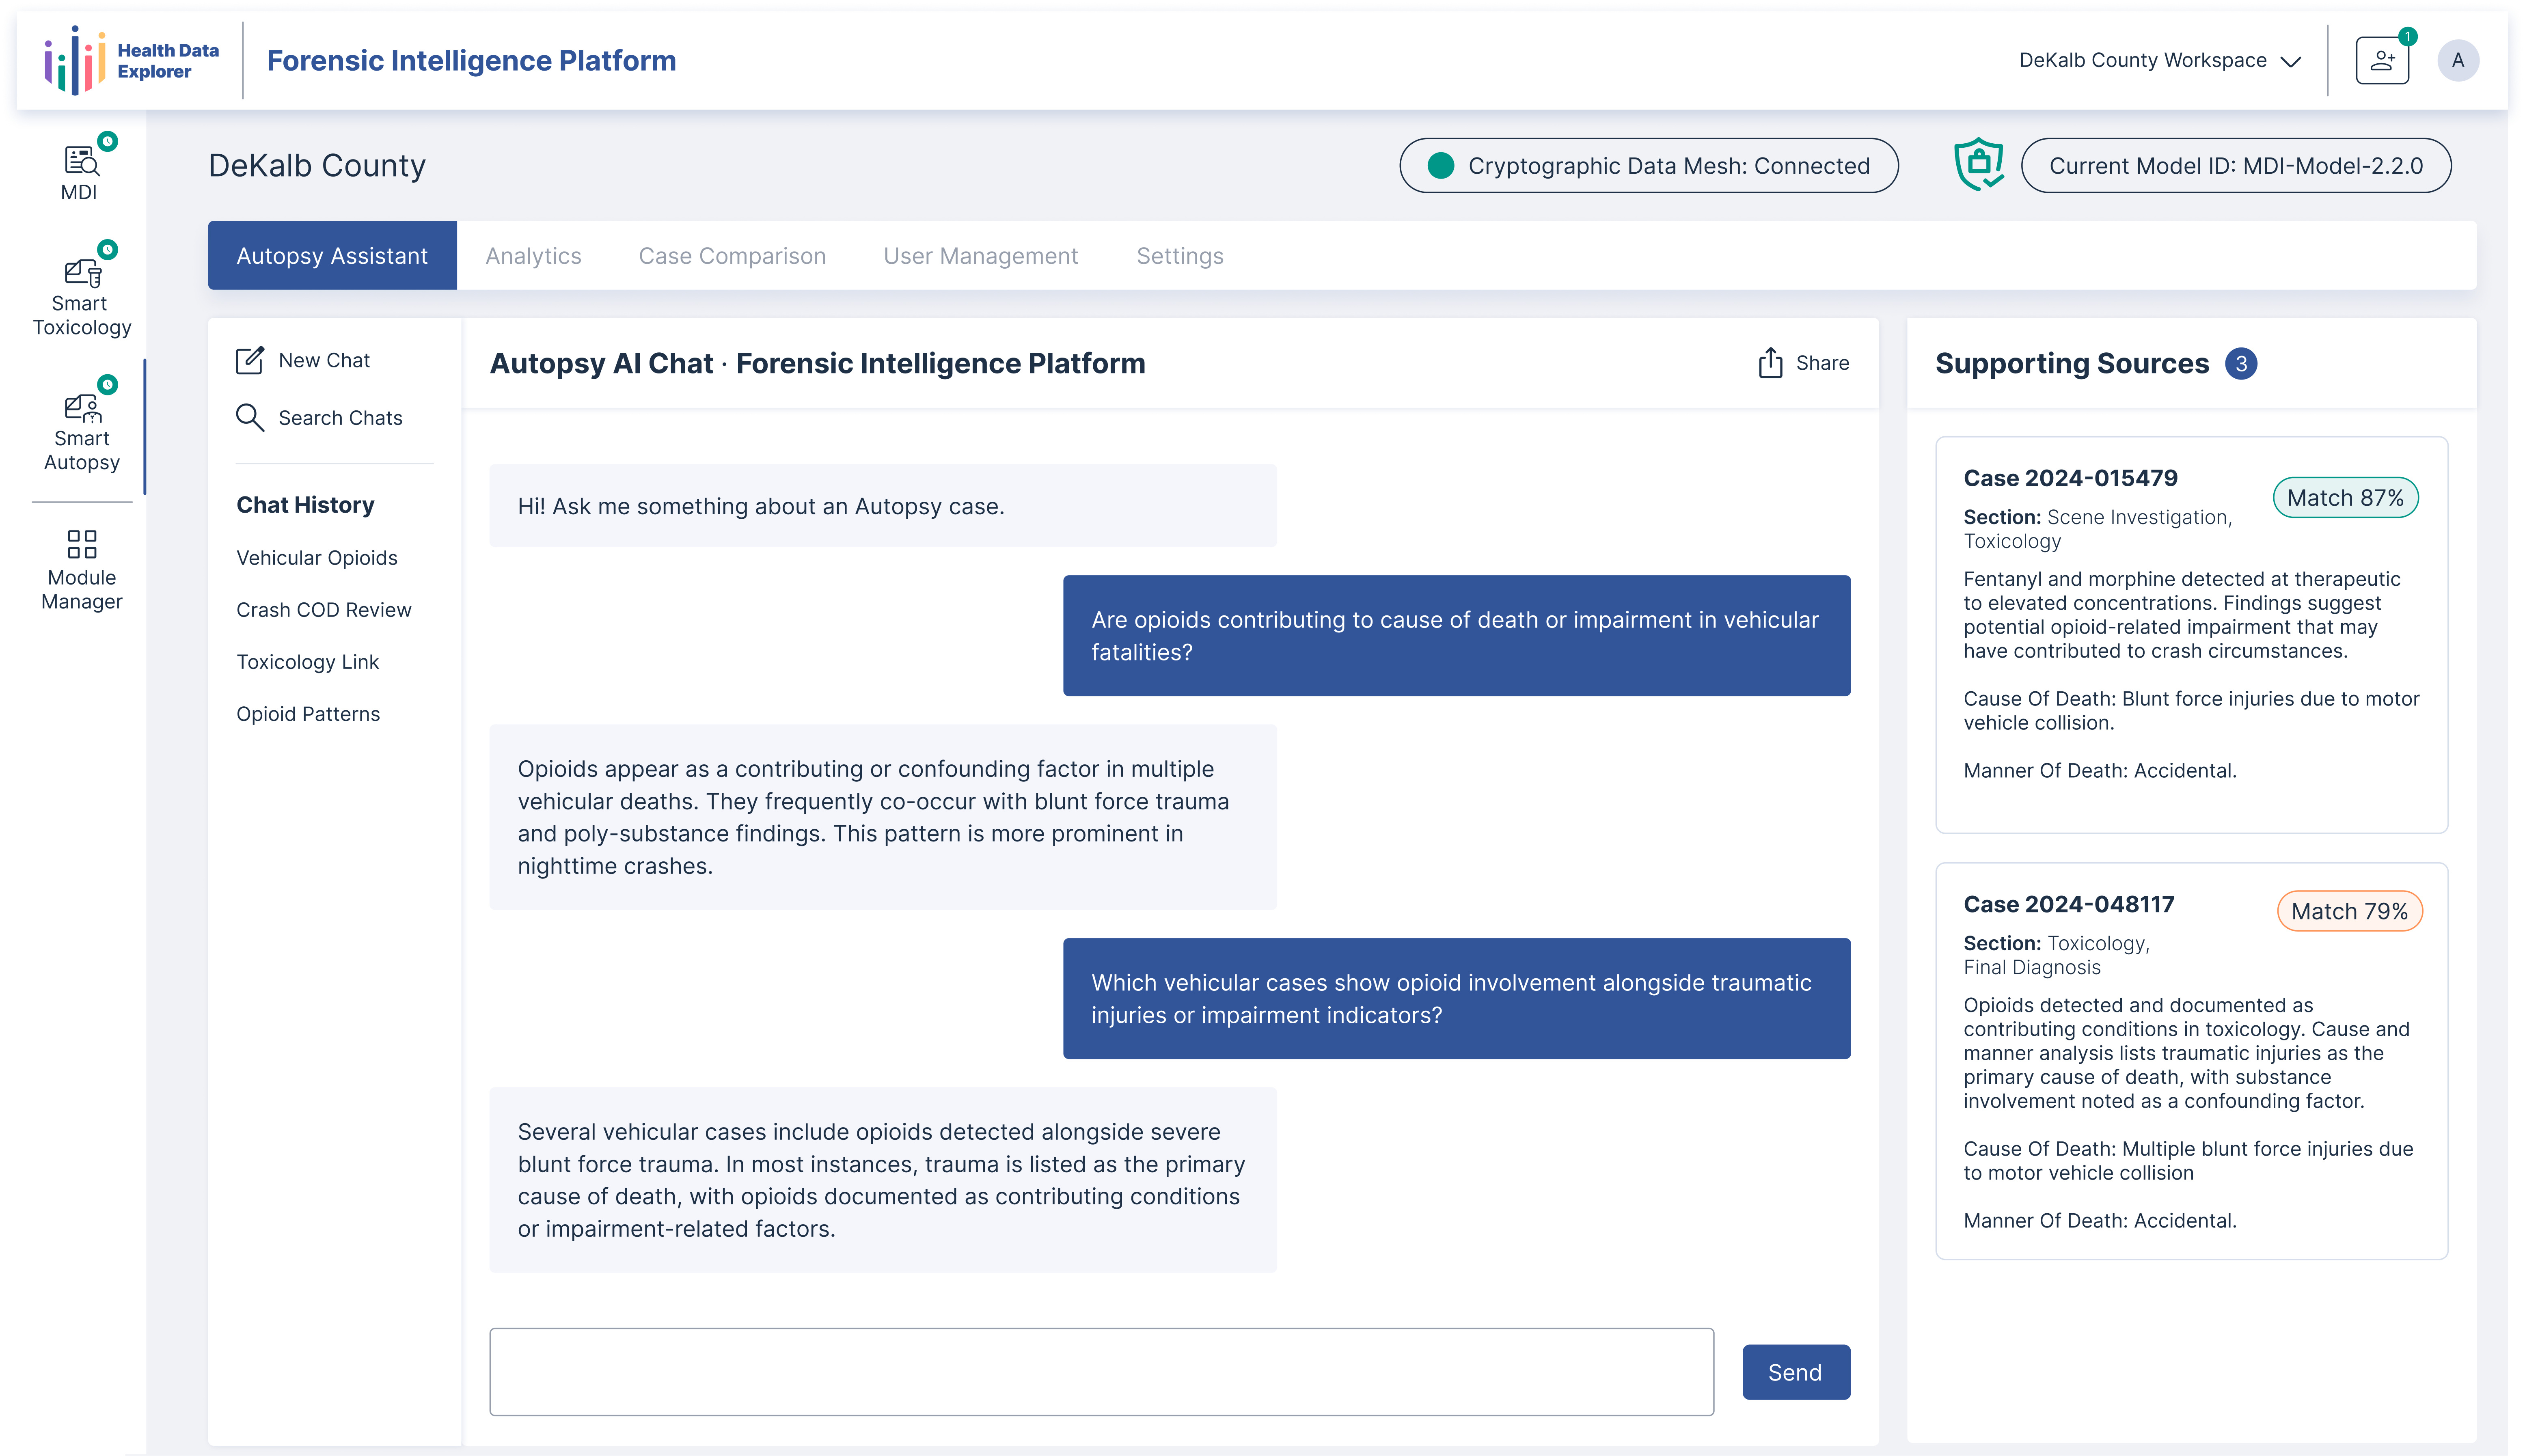Start a New Chat using the compose icon
This screenshot has width=2525, height=1456.
pos(251,360)
